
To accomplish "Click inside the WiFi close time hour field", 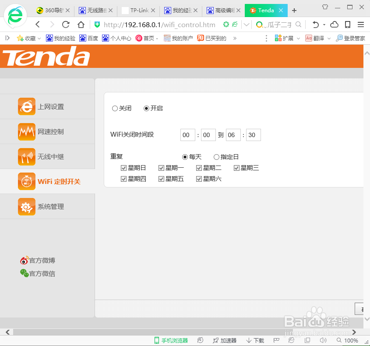I will click(187, 135).
